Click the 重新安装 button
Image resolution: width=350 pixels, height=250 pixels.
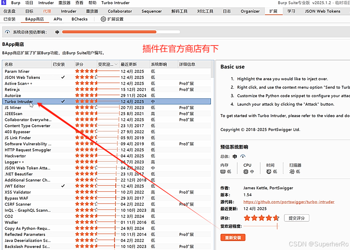tap(233, 238)
